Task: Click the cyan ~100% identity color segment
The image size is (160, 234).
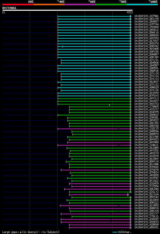Action: (142, 4)
